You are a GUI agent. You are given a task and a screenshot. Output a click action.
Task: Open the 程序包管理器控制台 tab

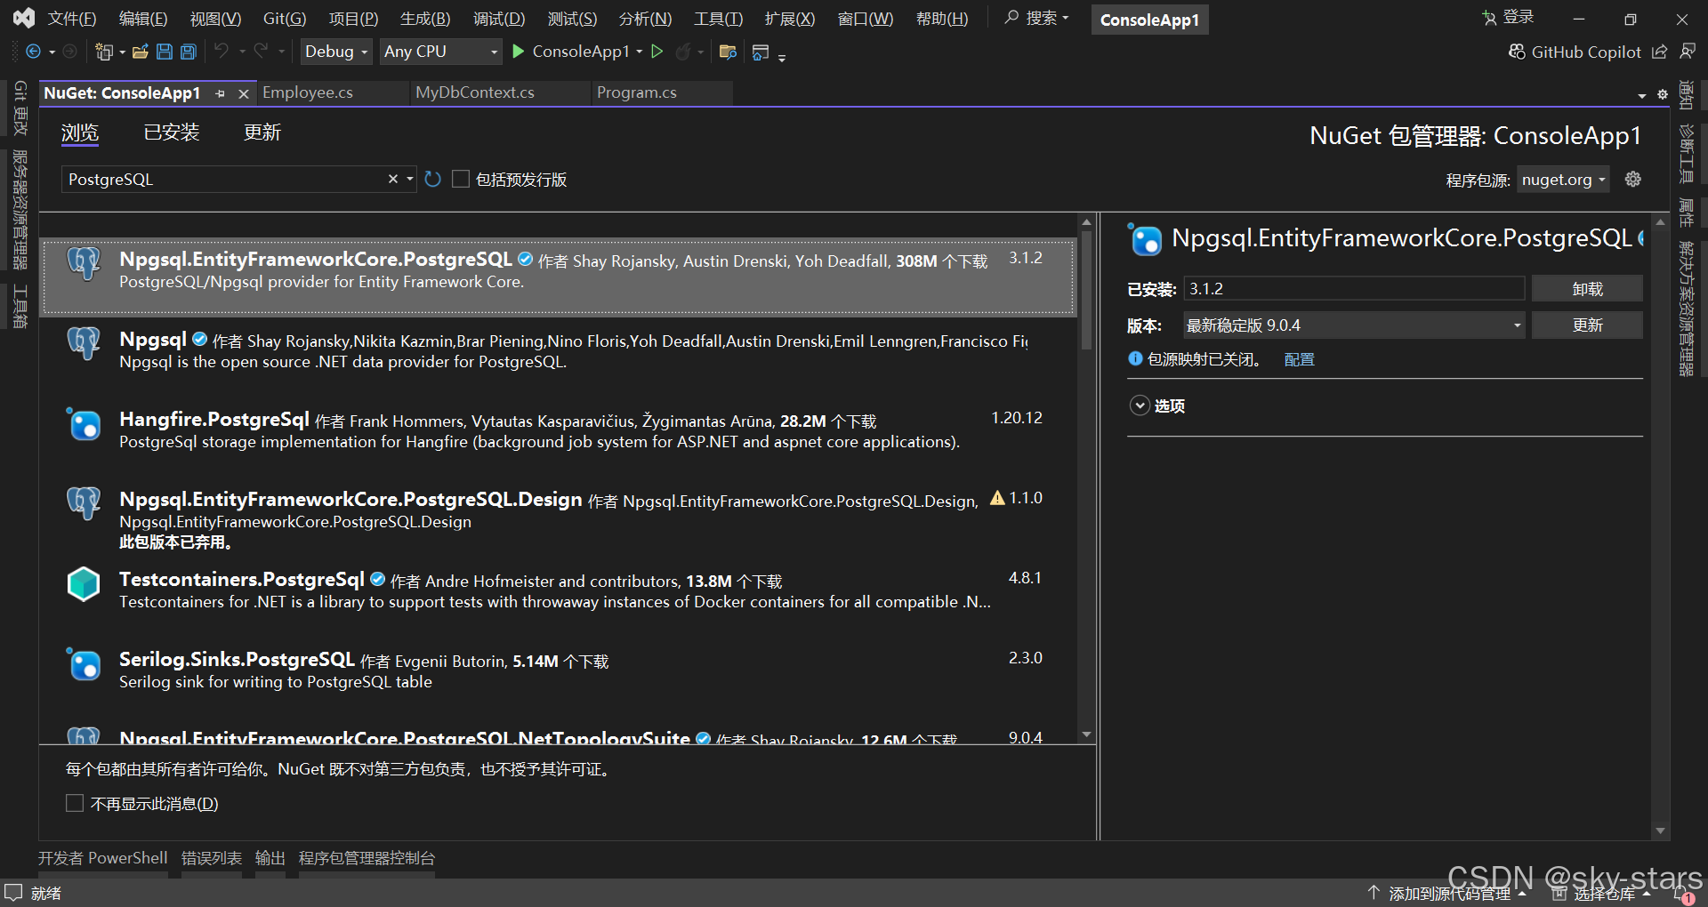(x=367, y=858)
